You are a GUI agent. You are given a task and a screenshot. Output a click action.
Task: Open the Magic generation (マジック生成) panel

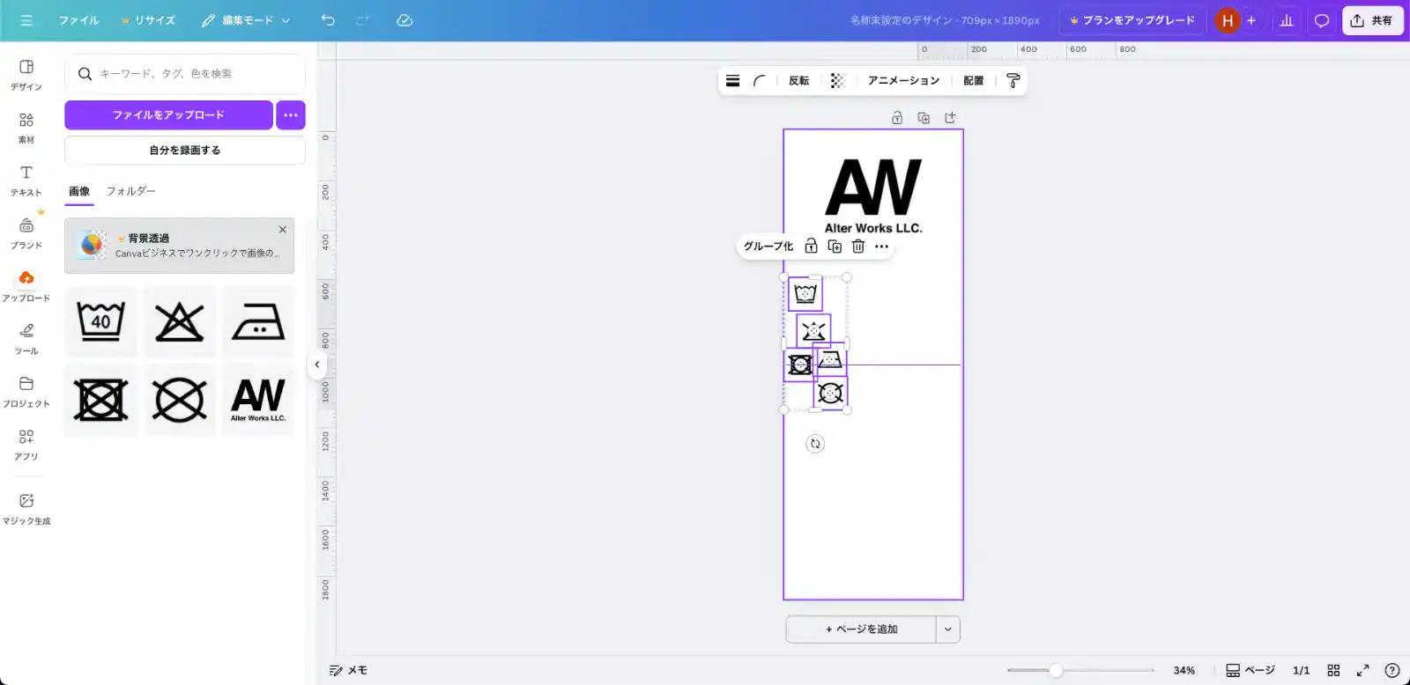26,508
